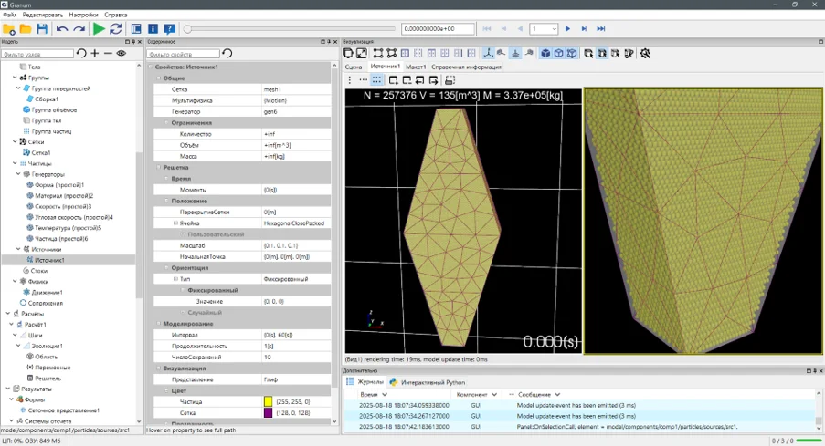
Task: Jump to the last frame
Action: click(x=601, y=29)
